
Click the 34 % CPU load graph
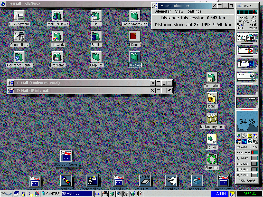coord(247,121)
